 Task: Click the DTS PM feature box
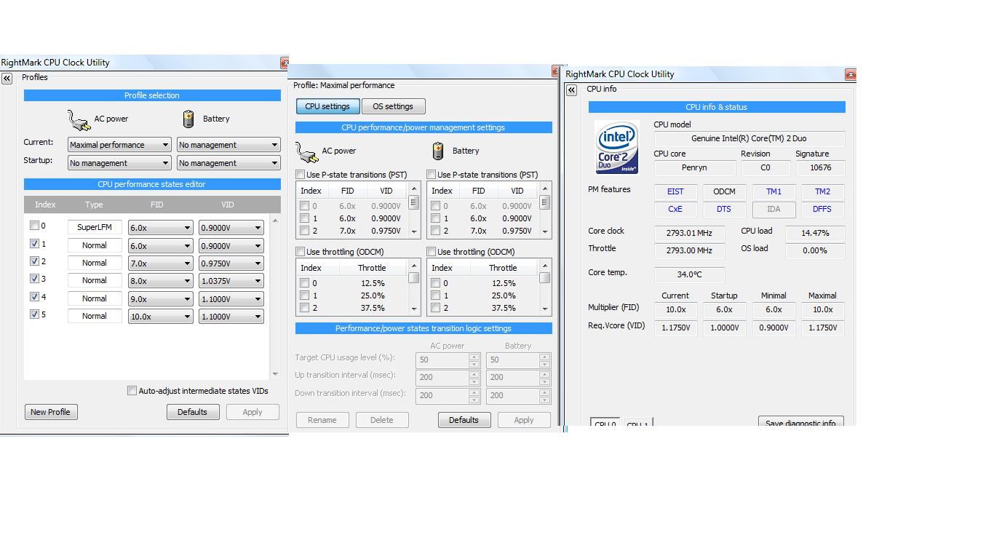coord(724,209)
